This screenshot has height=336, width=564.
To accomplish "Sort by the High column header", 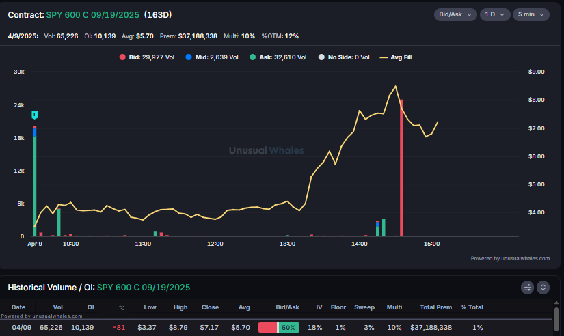I will (x=180, y=307).
